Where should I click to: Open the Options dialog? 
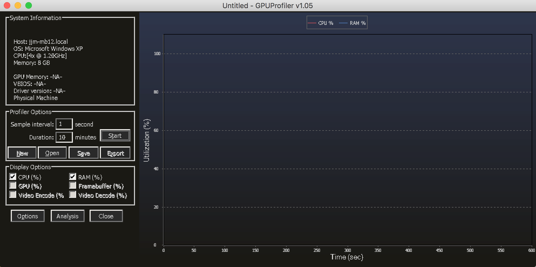(28, 216)
